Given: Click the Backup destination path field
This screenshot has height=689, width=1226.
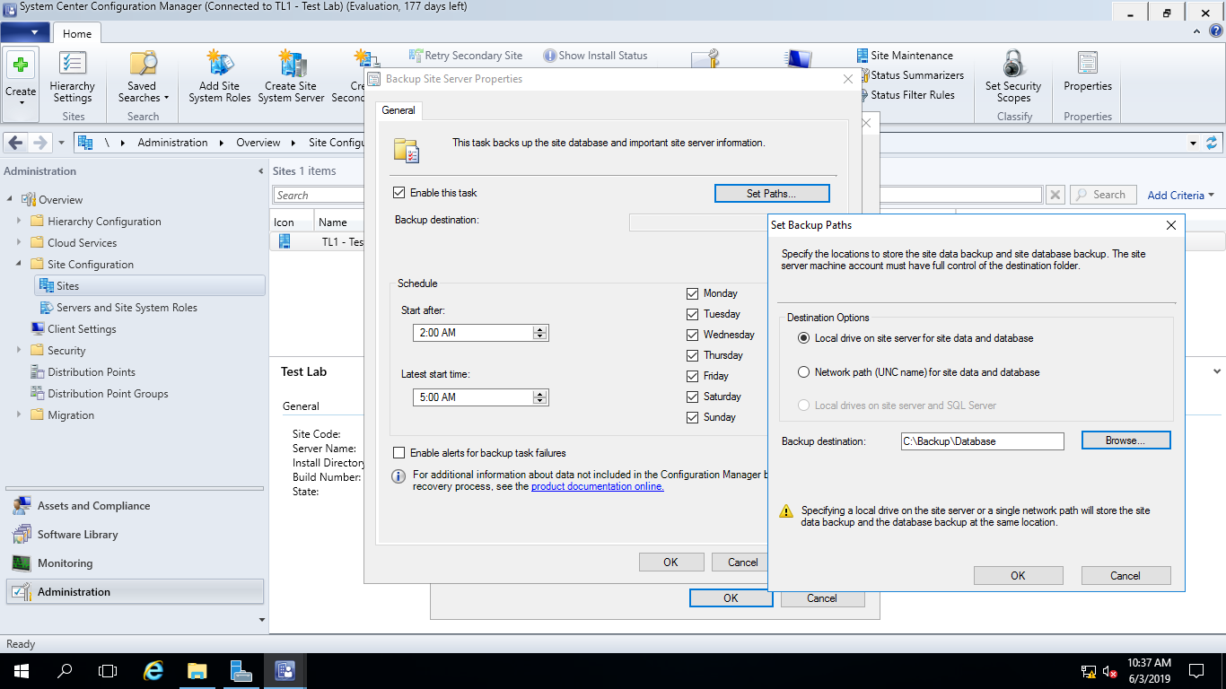Looking at the screenshot, I should pos(983,441).
